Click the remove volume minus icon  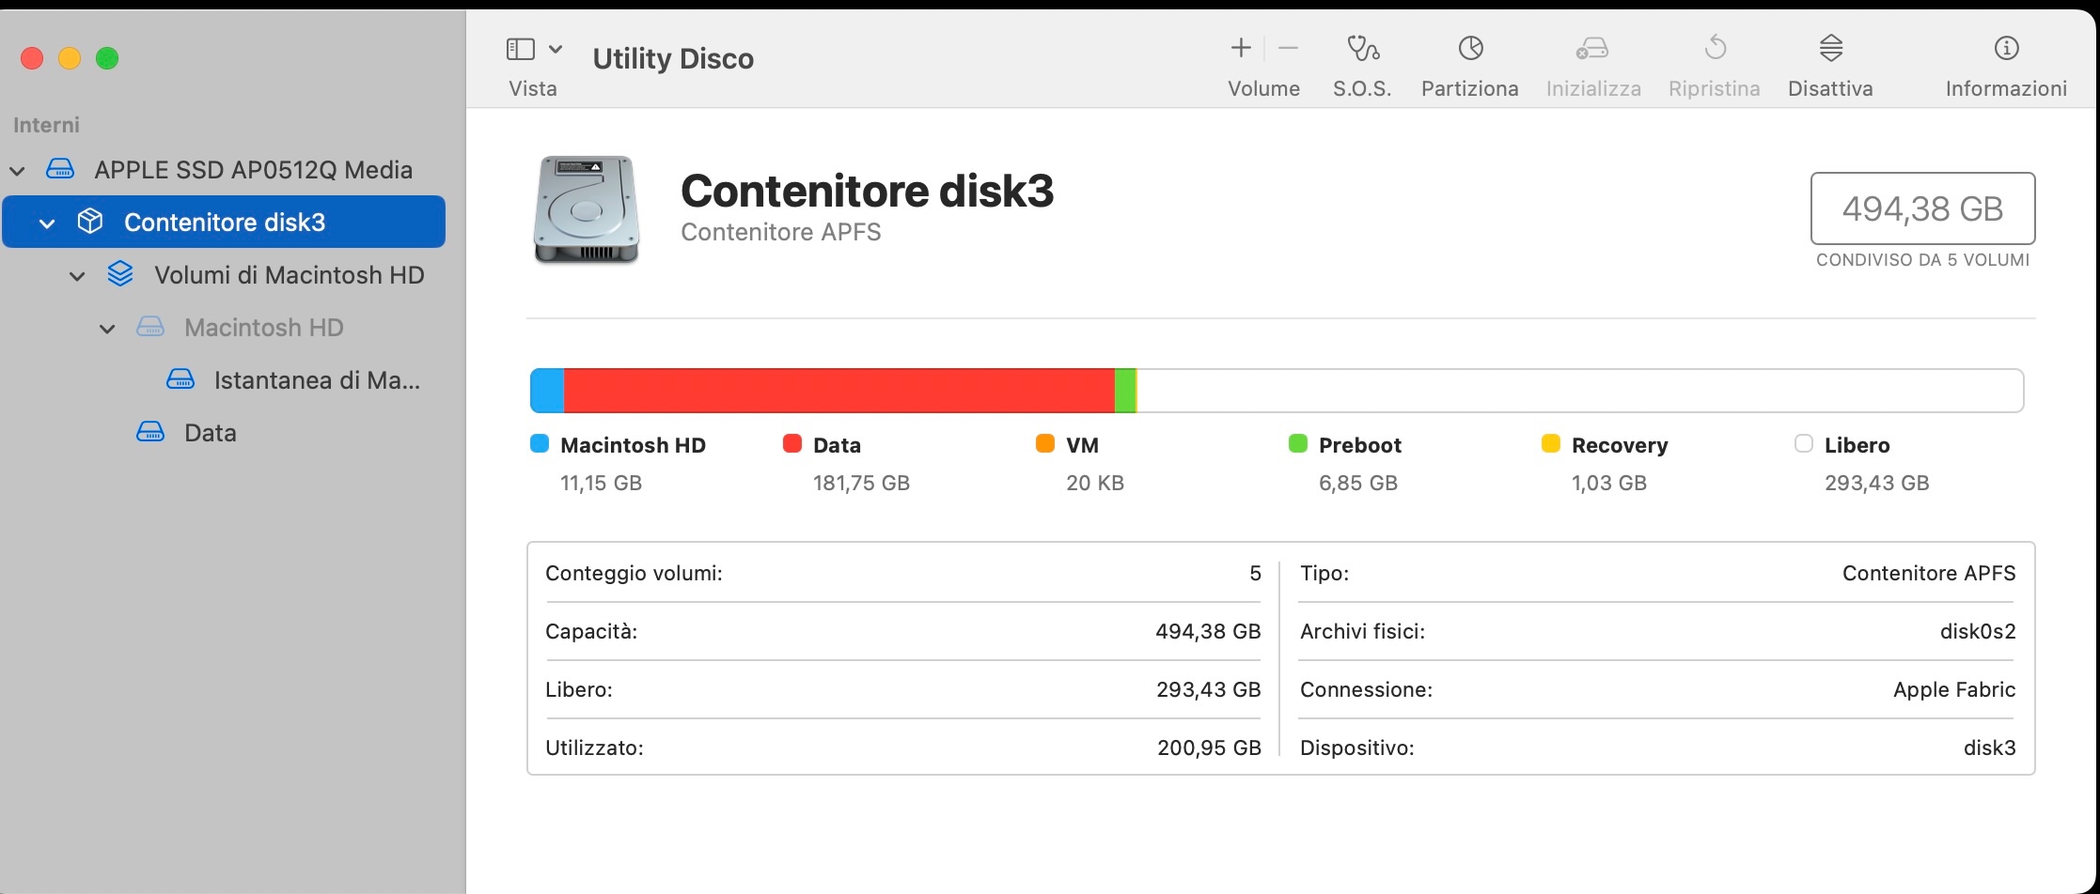(x=1289, y=49)
